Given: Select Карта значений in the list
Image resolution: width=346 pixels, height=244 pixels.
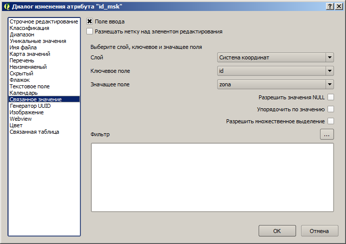Looking at the screenshot, I should (29, 54).
